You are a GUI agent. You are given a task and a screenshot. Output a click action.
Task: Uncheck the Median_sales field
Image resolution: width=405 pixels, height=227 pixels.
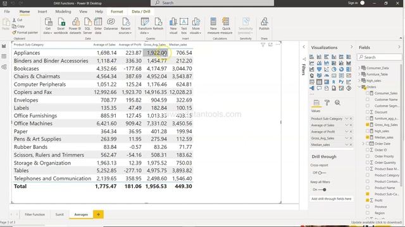click(367, 137)
